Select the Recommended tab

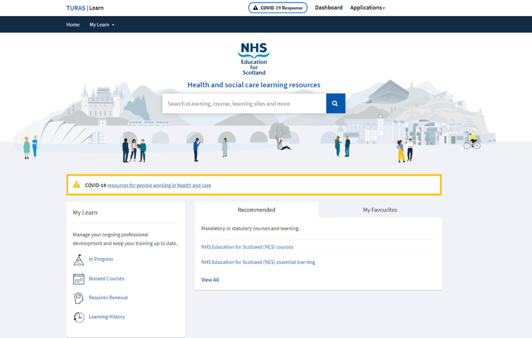click(x=256, y=210)
